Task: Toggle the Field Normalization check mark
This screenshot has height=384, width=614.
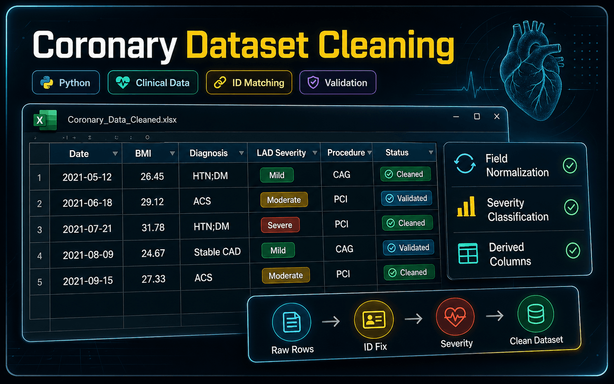Action: pos(570,166)
